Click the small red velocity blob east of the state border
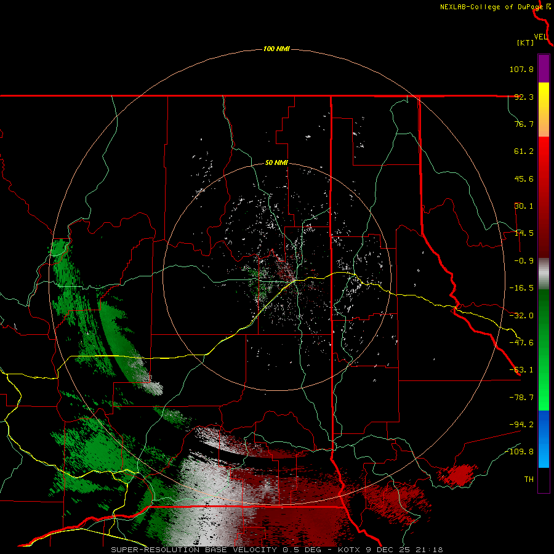Screen dimensions: 554x554 coord(457,475)
